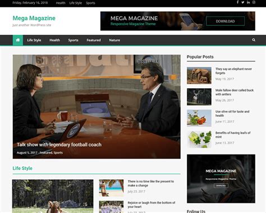Viewport: 266px width, 213px height.
Task: Click the Friday, February 16, 2018 date
Action: point(30,3)
